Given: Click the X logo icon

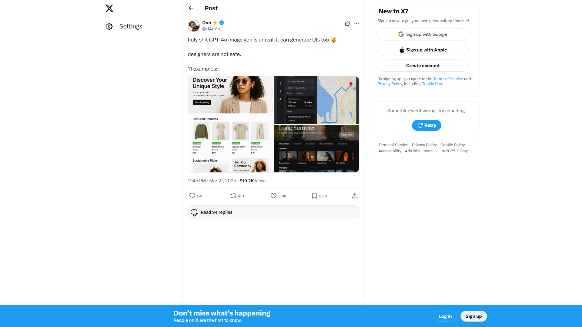Looking at the screenshot, I should (109, 8).
